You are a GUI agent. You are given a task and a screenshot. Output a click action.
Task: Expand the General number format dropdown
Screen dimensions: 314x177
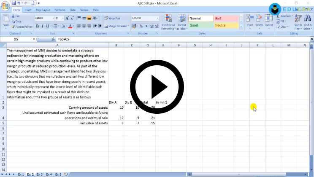(x=158, y=19)
